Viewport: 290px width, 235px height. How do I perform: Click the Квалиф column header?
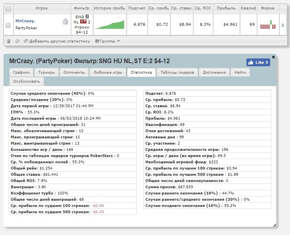click(248, 8)
